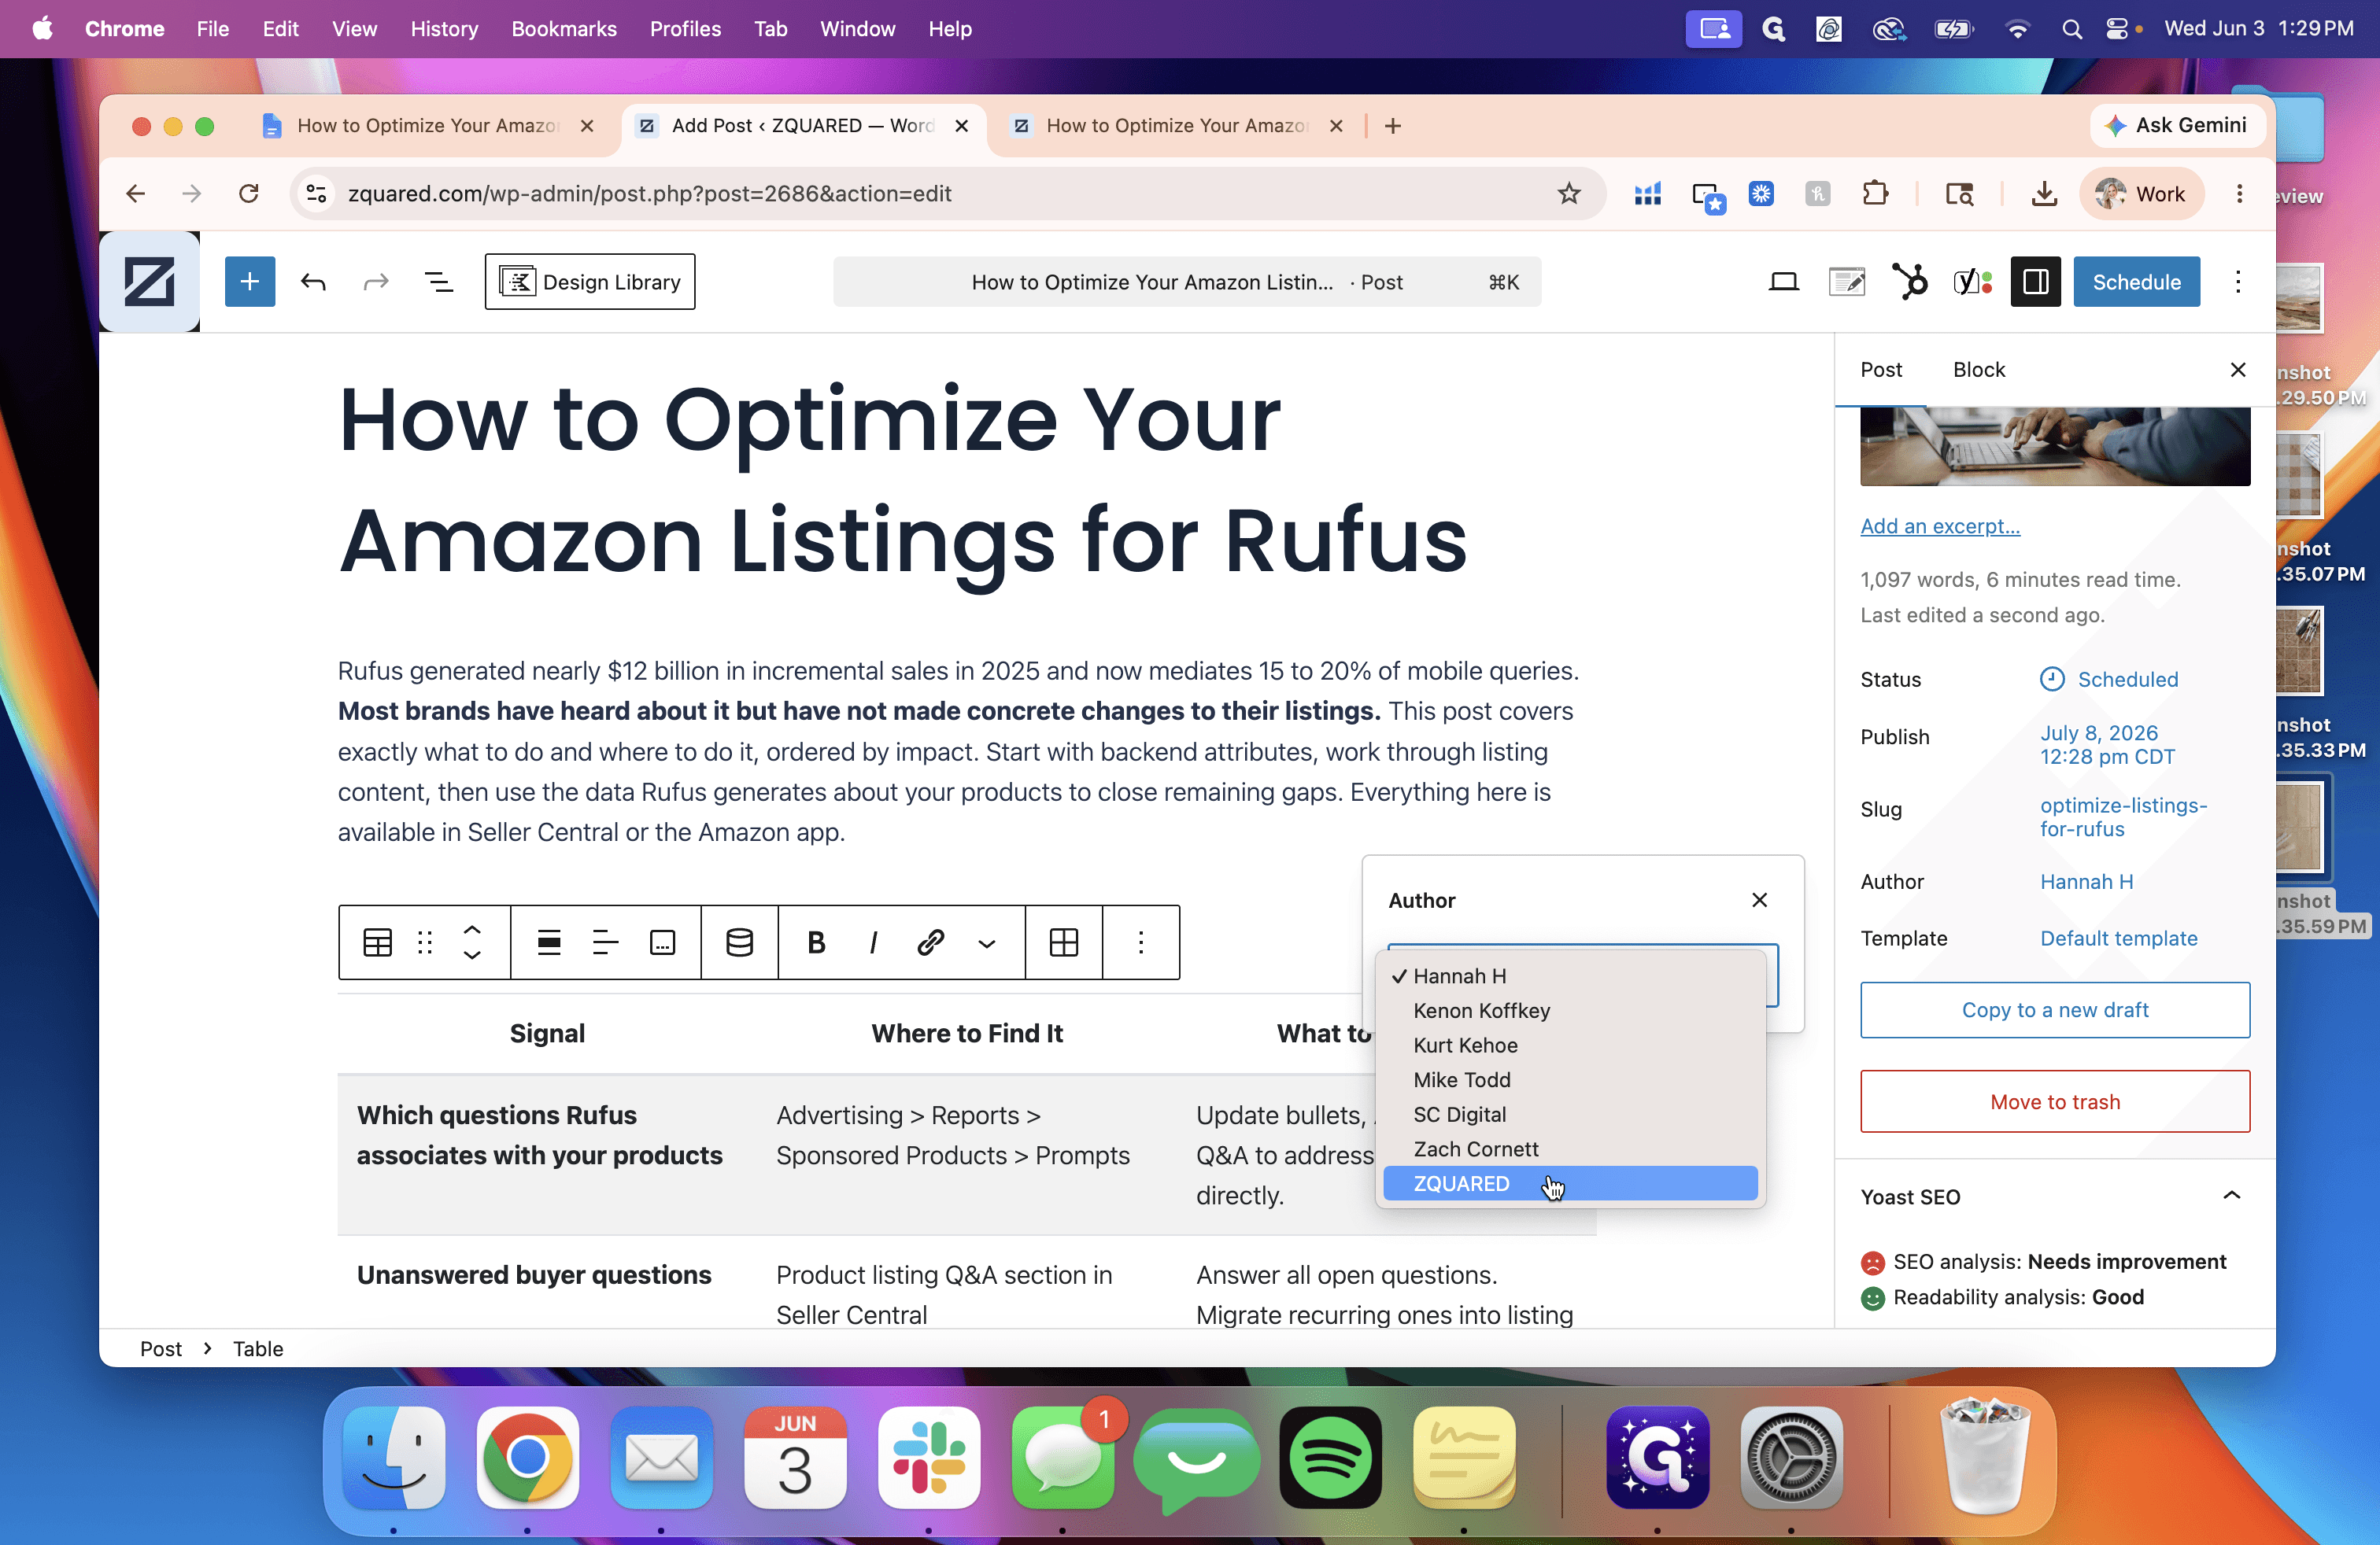2380x1545 pixels.
Task: Move the table block up or down
Action: pyautogui.click(x=472, y=942)
